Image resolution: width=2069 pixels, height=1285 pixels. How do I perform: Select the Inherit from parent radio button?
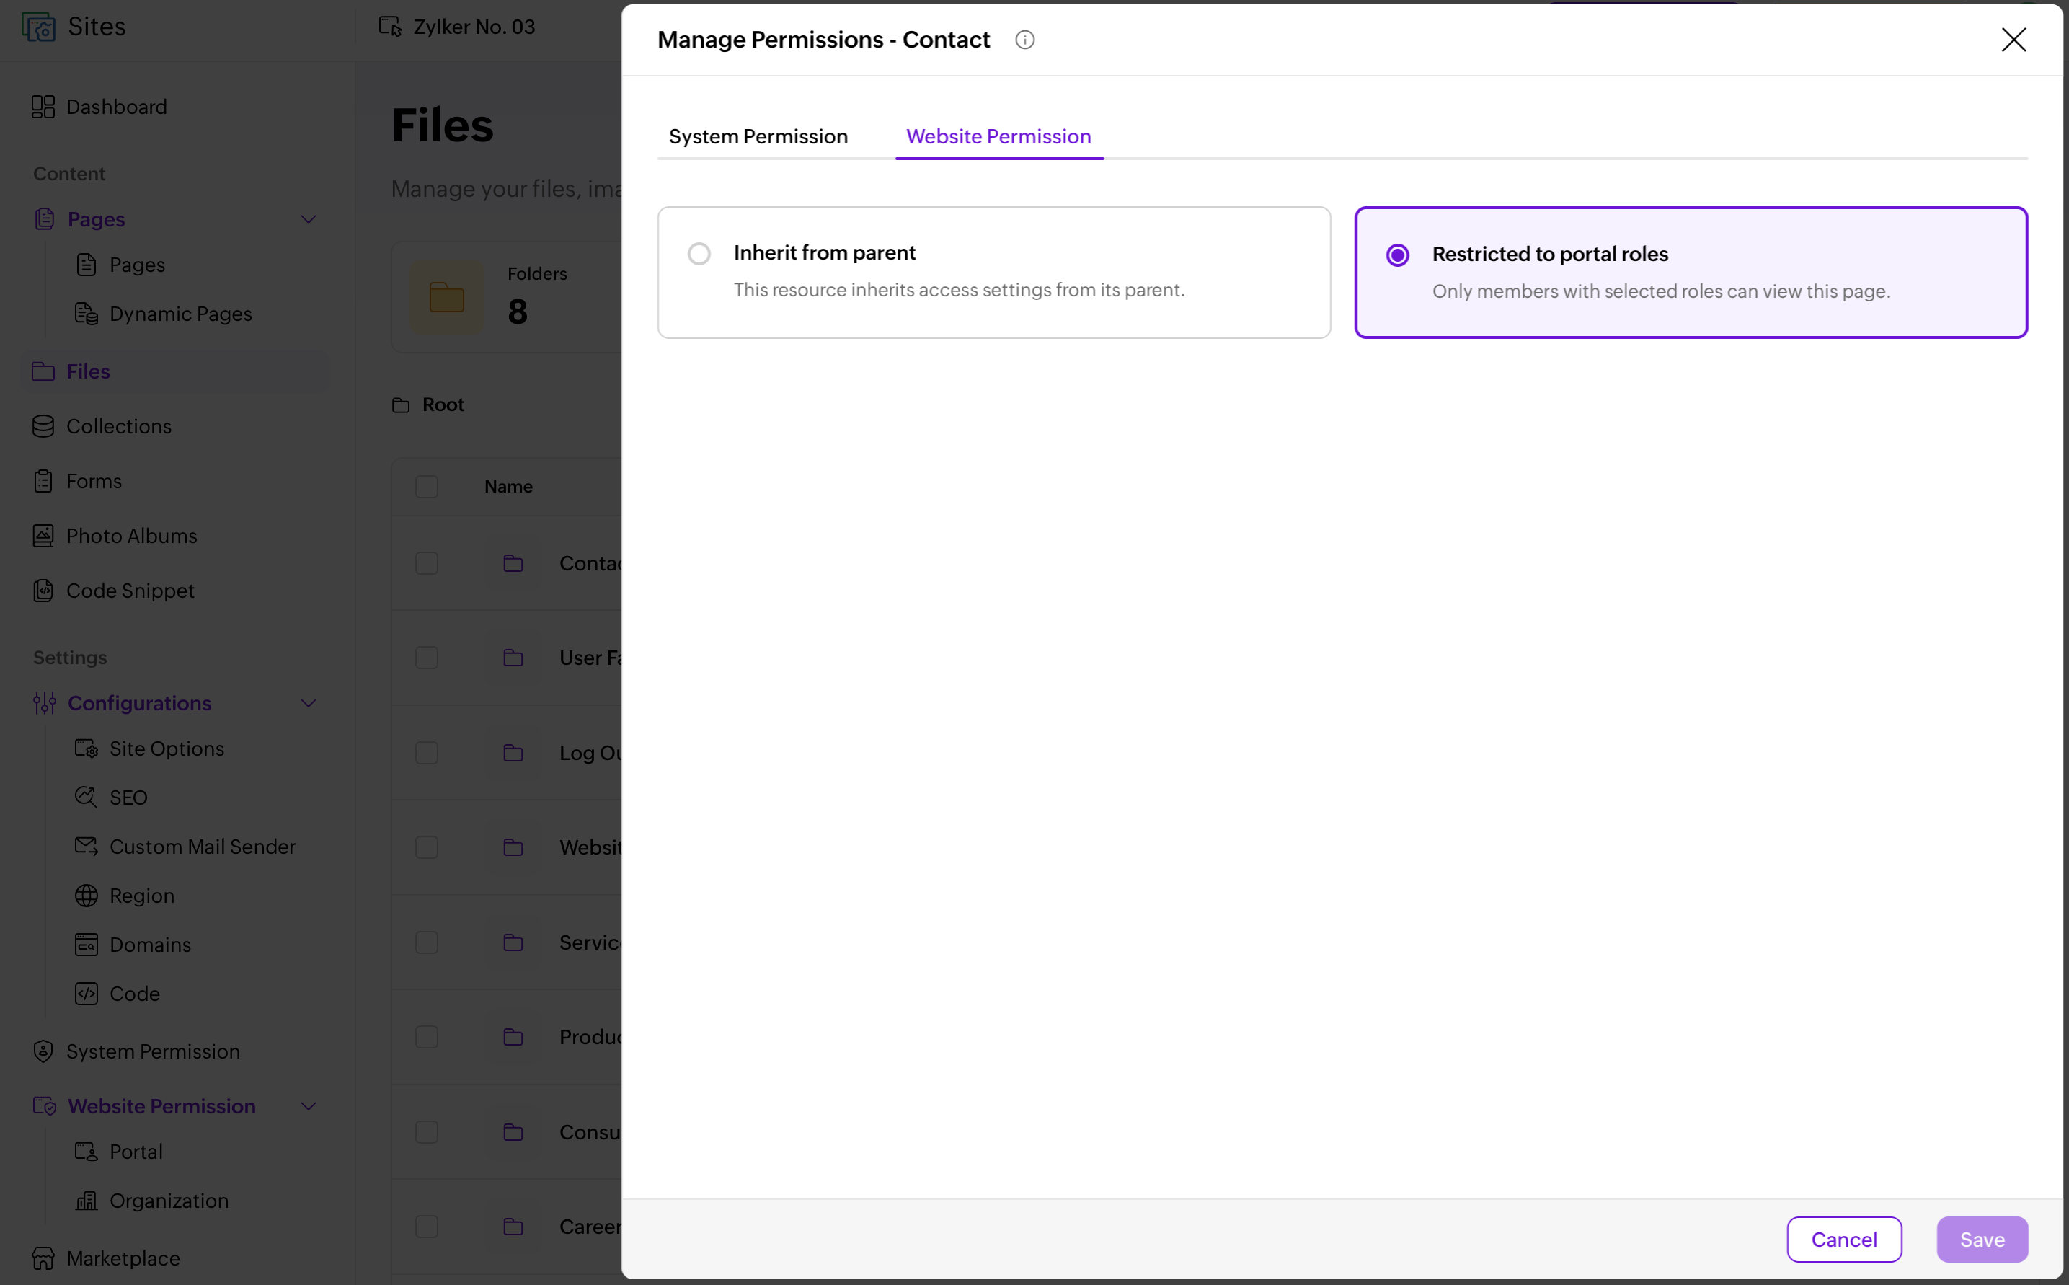(699, 254)
